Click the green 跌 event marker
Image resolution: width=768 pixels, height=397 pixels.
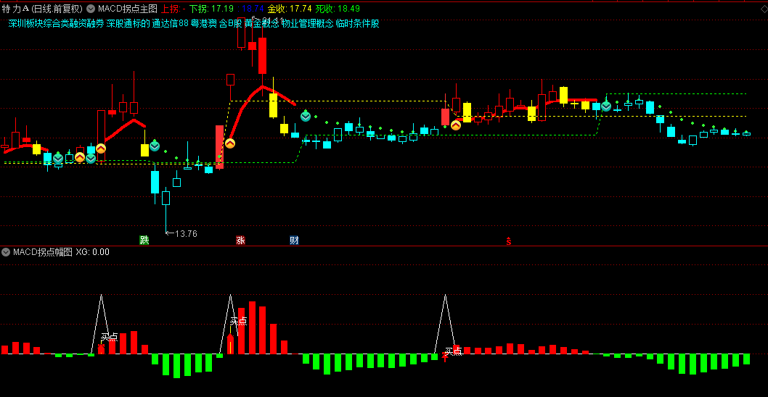click(144, 240)
